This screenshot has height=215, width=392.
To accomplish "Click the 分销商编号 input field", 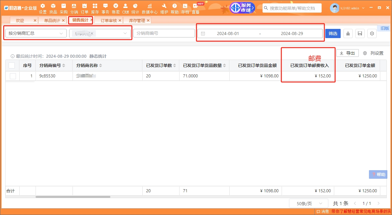I will coord(164,33).
